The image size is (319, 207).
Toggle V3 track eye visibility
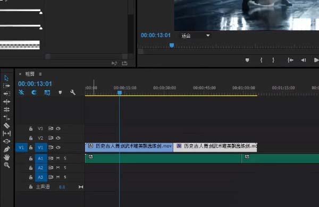click(58, 128)
